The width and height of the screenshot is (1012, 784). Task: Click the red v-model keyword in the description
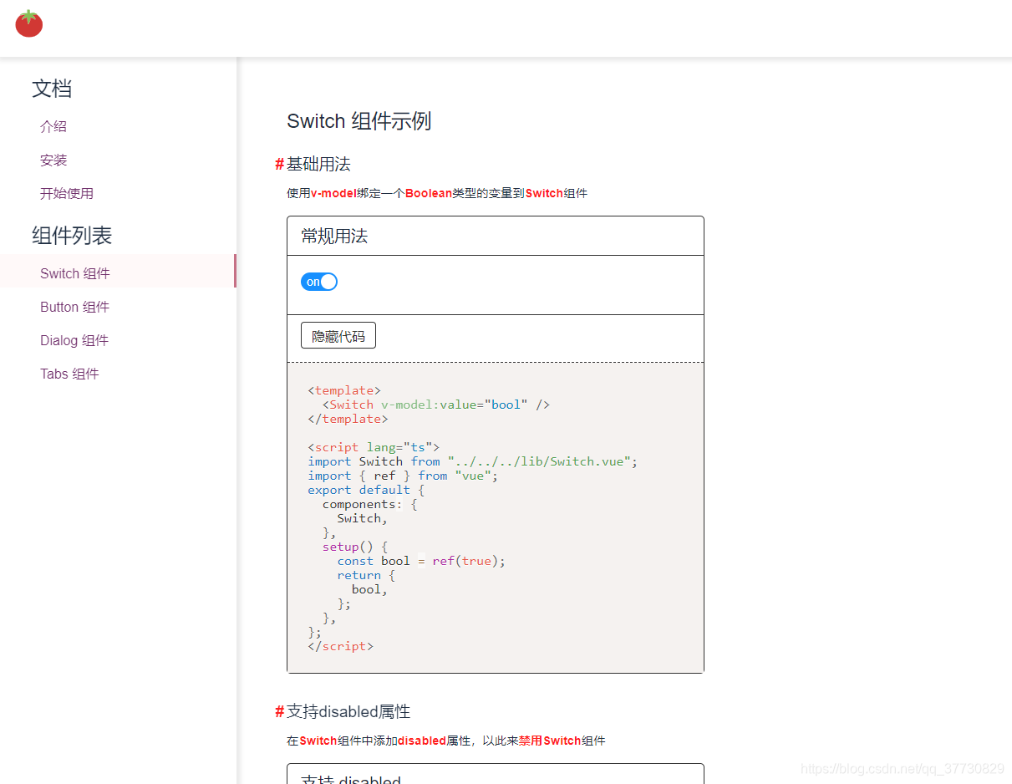[x=333, y=193]
